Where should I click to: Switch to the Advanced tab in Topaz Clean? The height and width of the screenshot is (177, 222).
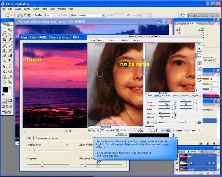click(41, 139)
